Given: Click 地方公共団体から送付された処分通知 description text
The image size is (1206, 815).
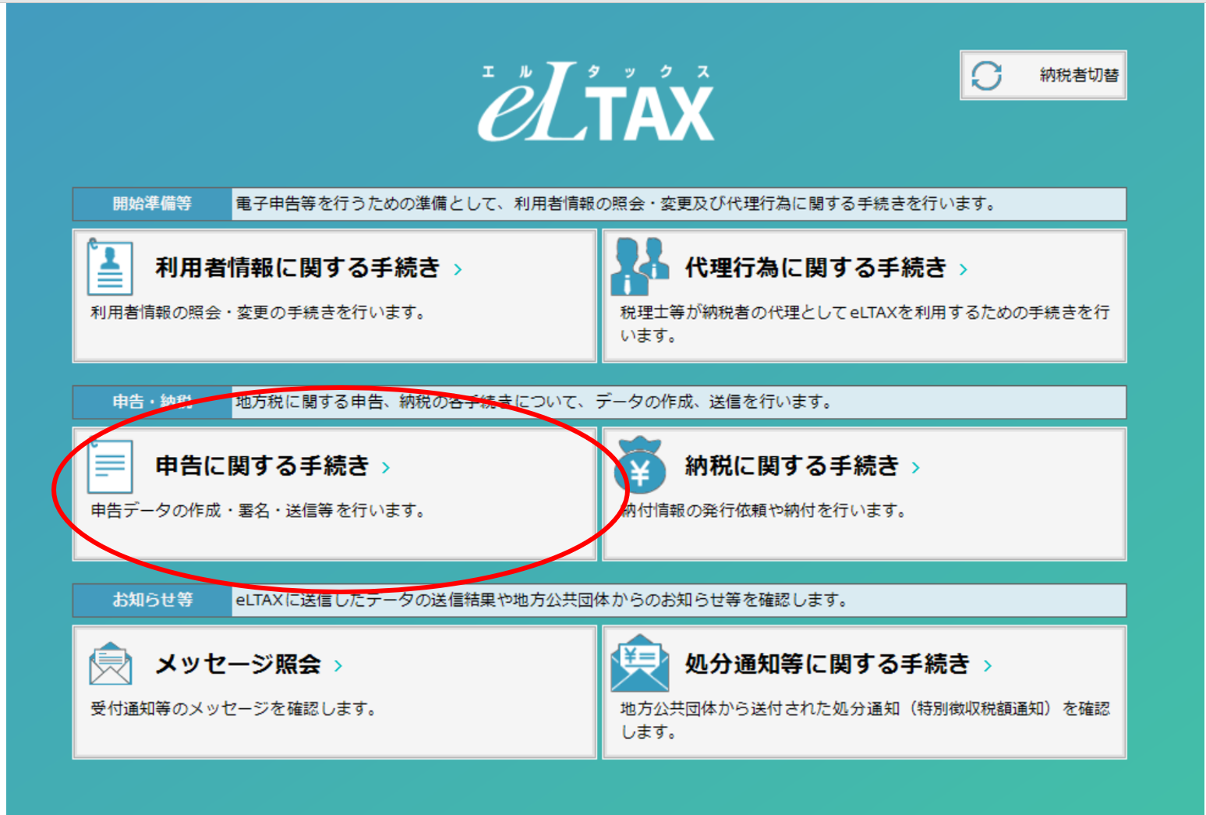Looking at the screenshot, I should point(865,720).
